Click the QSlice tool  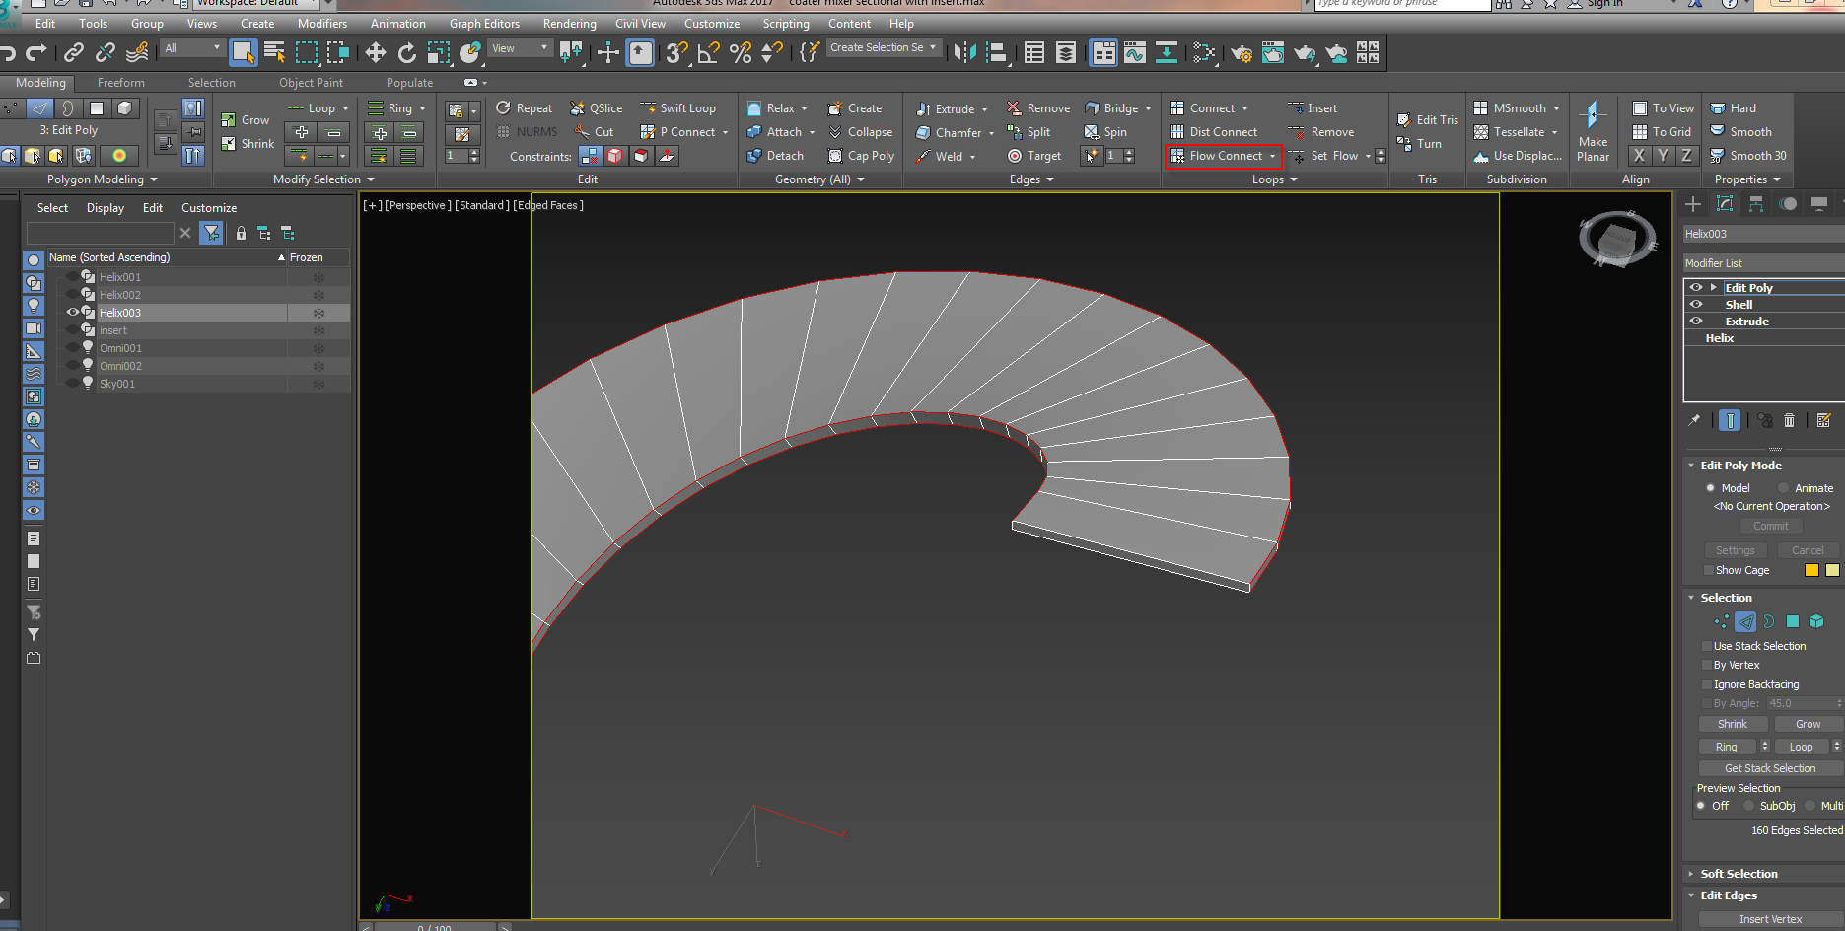[596, 107]
